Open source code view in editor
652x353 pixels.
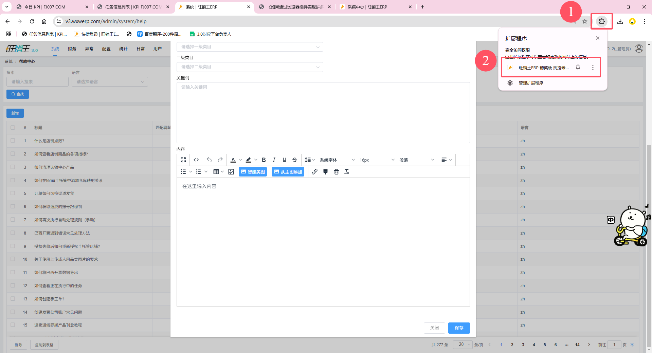pyautogui.click(x=196, y=160)
